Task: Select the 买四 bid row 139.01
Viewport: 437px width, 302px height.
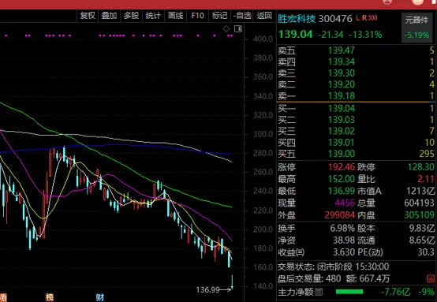Action: click(x=357, y=143)
